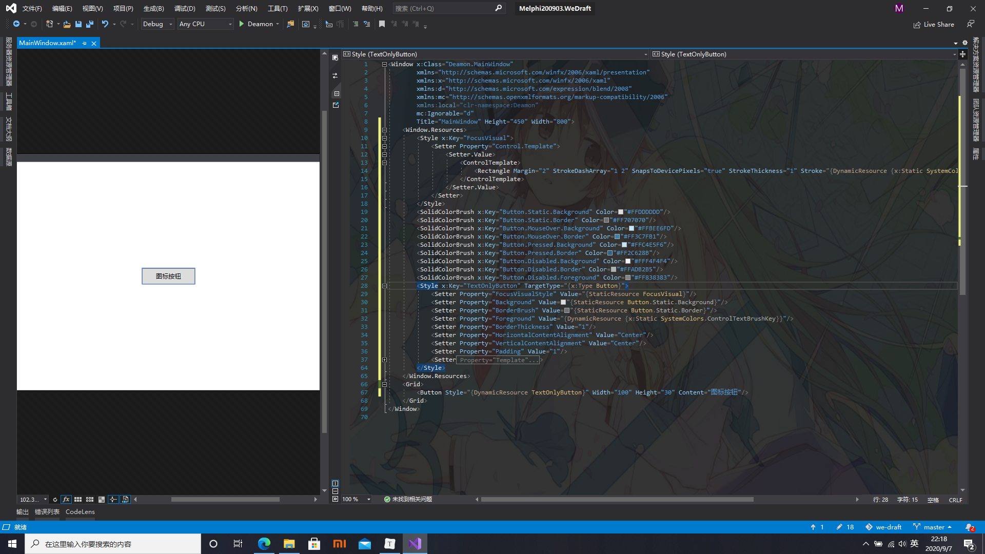This screenshot has width=985, height=554.
Task: Toggle snapping to snaplines button
Action: coord(113,499)
